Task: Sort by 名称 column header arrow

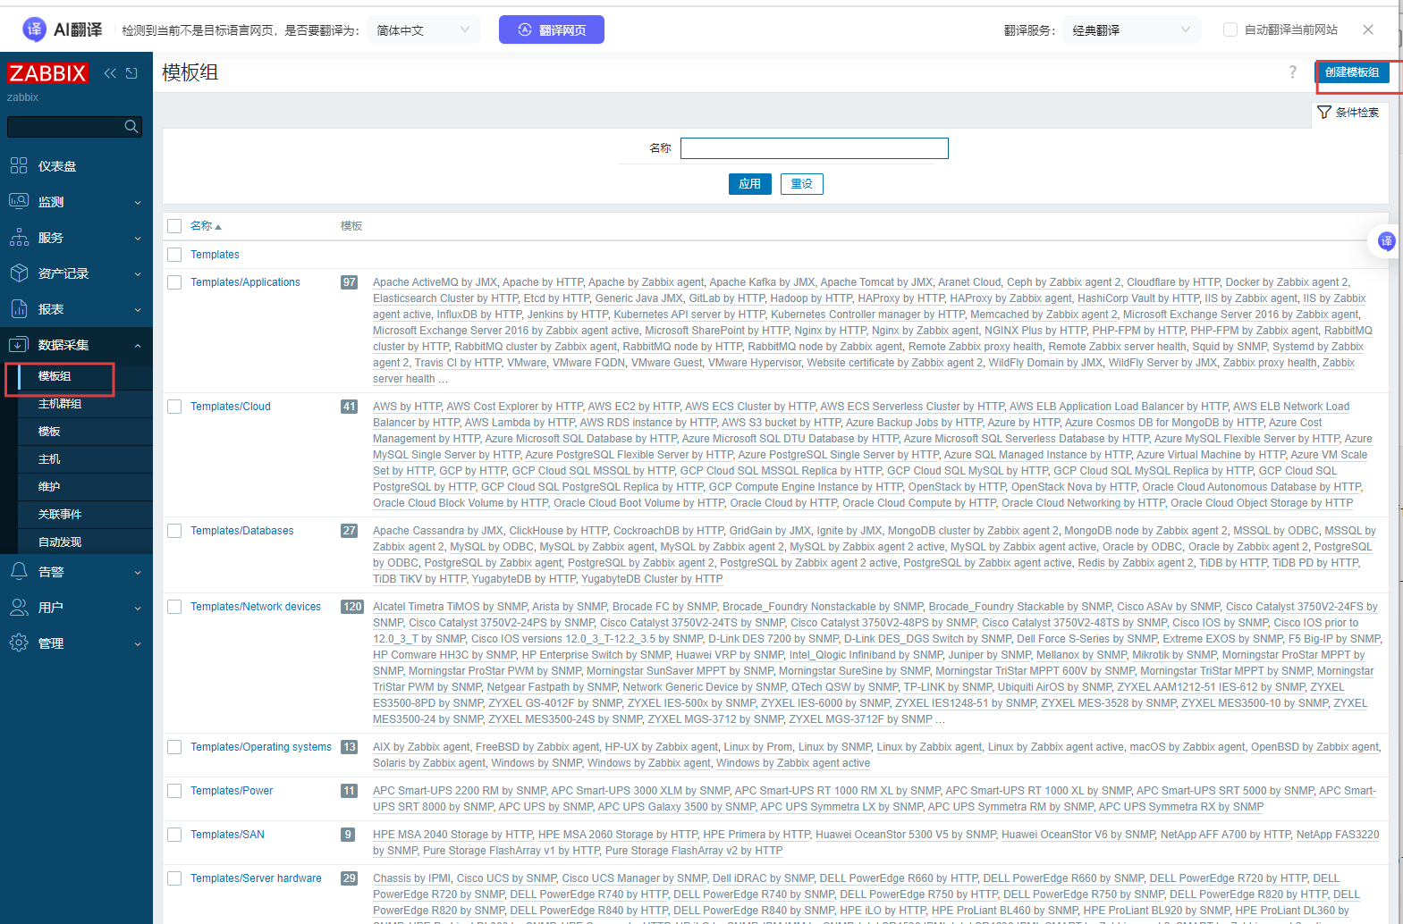Action: [218, 227]
